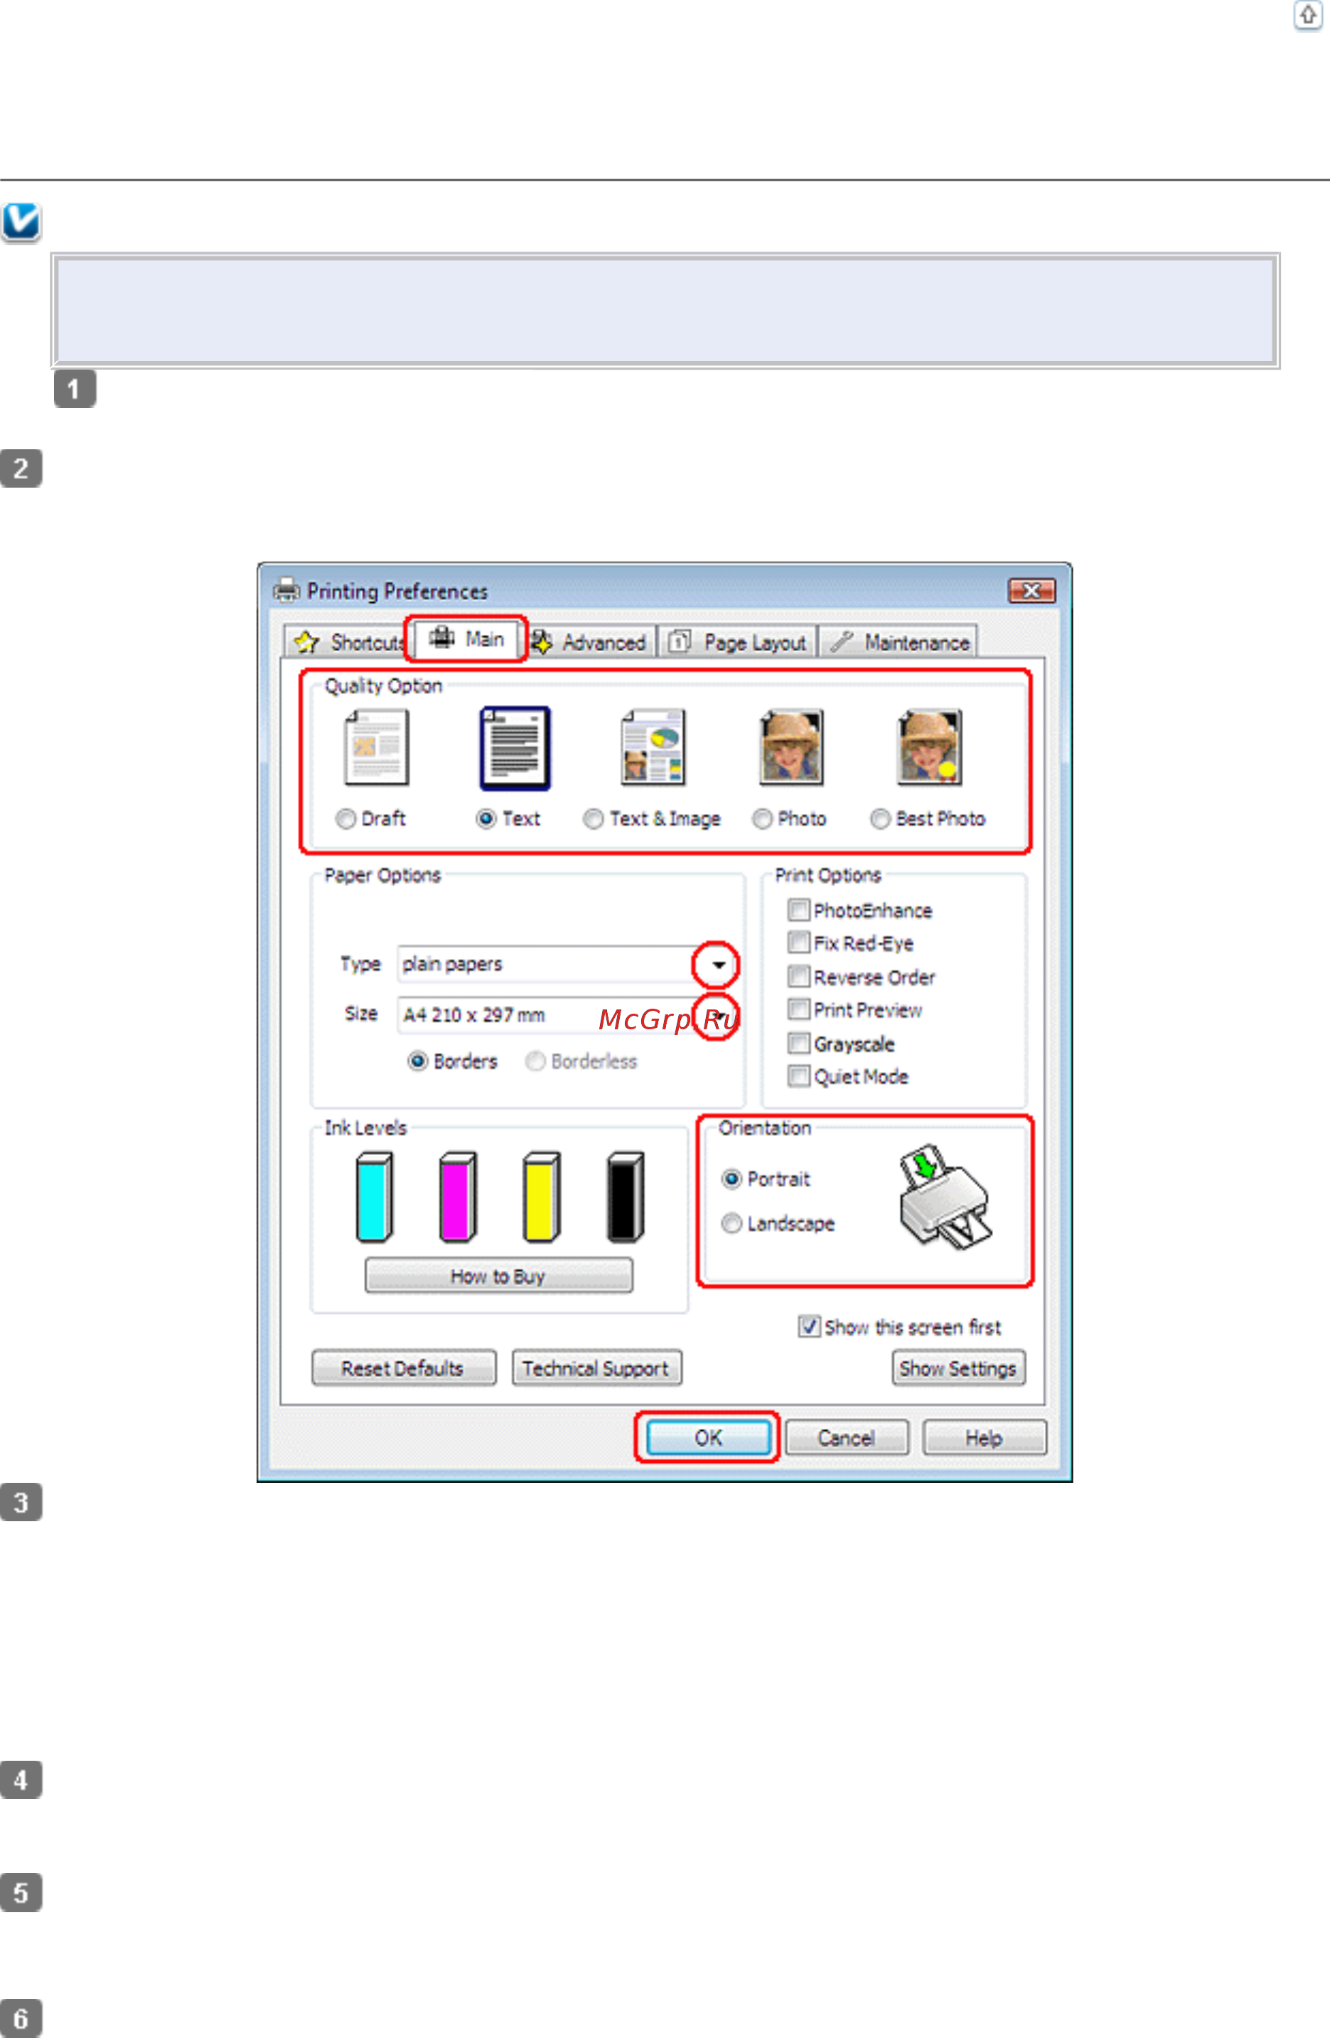1330x2038 pixels.
Task: Click the star icon on Shortcuts tab
Action: point(309,640)
